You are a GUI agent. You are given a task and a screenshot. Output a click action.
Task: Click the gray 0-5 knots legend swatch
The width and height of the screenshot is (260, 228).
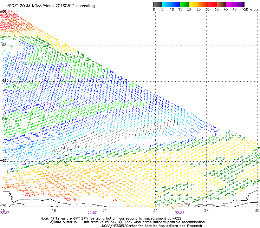click(157, 4)
